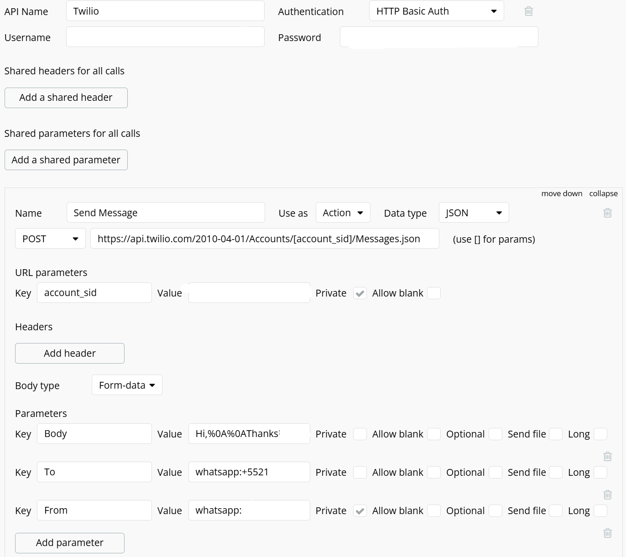Toggle Allow blank for account_sid

pyautogui.click(x=434, y=293)
